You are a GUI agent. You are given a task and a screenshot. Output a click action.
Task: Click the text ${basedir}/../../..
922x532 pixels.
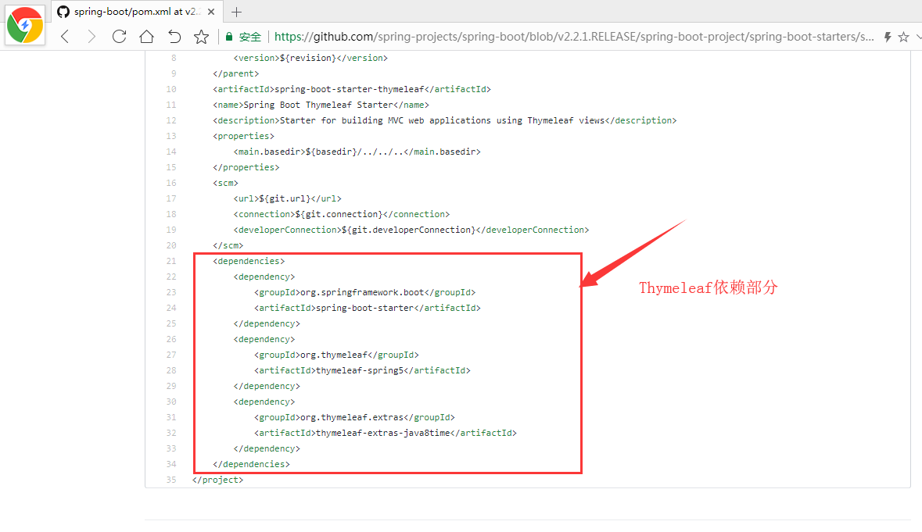[x=354, y=152]
